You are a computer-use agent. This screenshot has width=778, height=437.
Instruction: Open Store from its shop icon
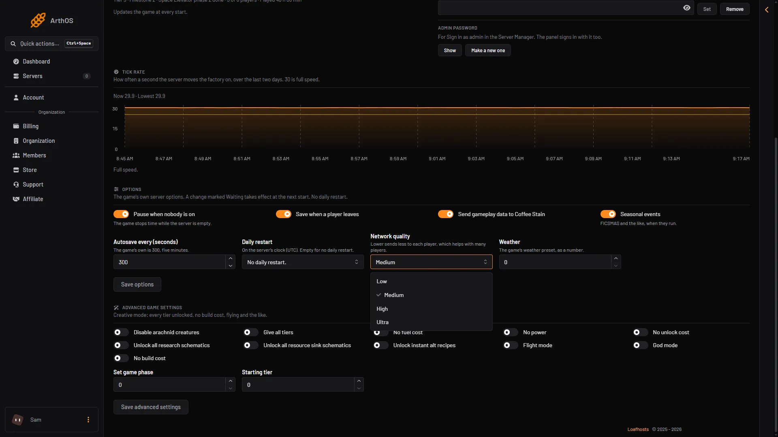[16, 170]
